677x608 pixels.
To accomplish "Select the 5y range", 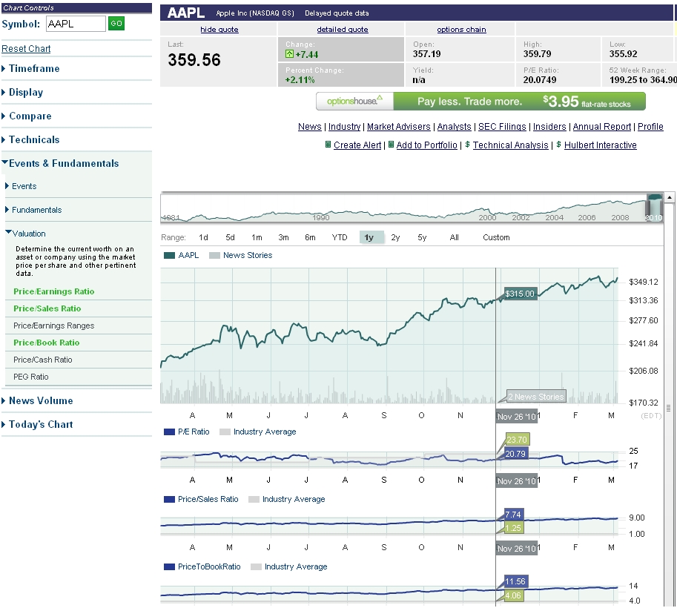I will click(422, 237).
